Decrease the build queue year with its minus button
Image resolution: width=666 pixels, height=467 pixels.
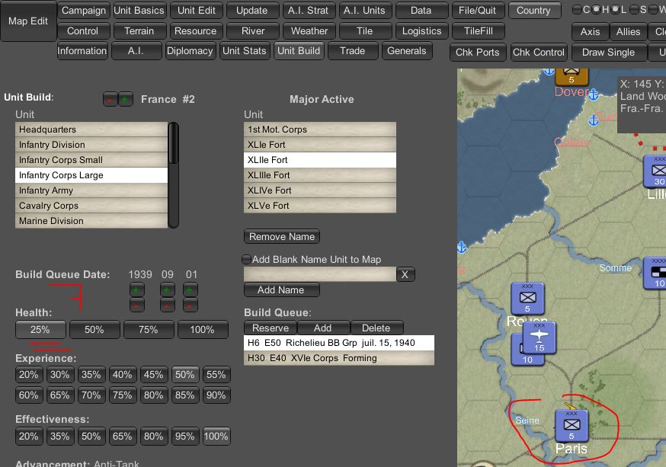pos(136,305)
